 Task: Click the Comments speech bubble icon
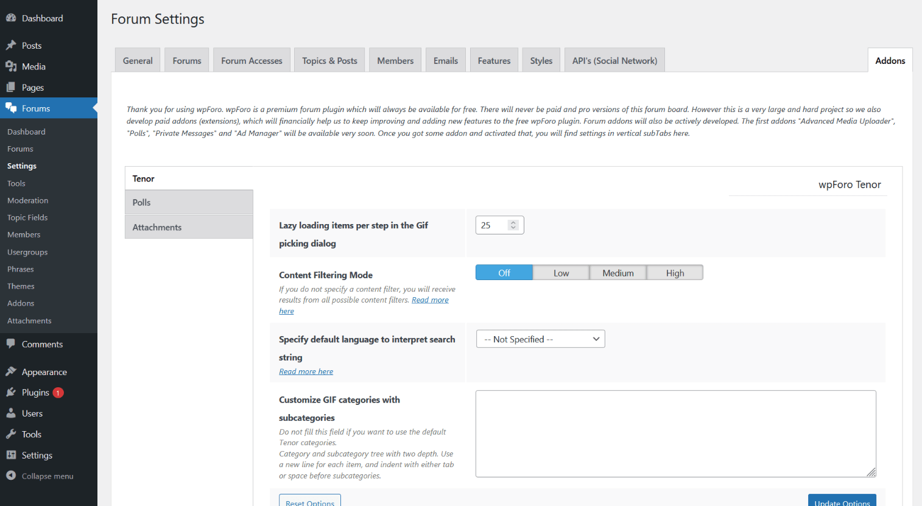pos(11,344)
